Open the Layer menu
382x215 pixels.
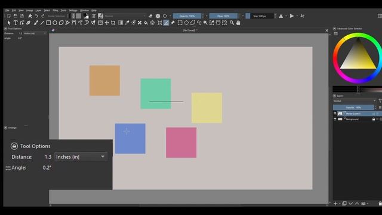pos(38,11)
